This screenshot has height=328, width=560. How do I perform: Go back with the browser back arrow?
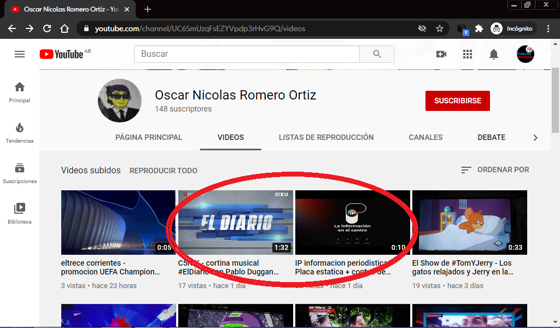click(x=12, y=28)
